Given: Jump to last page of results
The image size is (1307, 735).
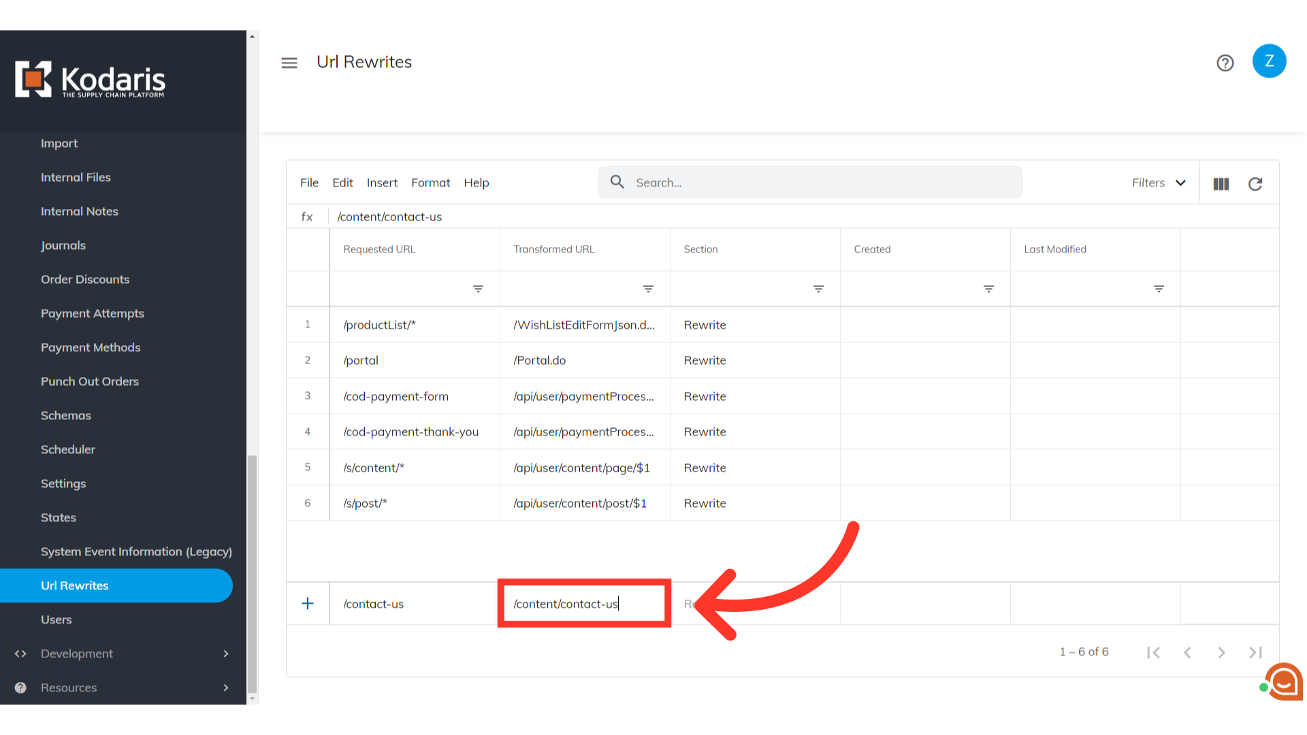Looking at the screenshot, I should (x=1255, y=653).
